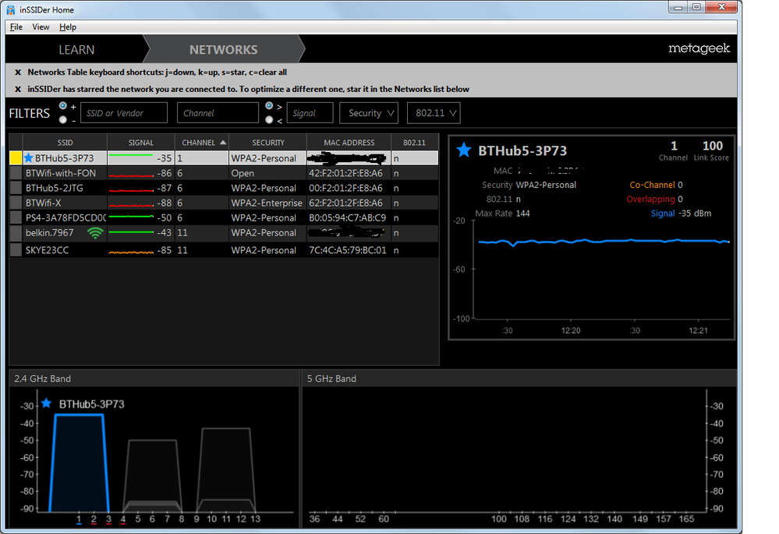Viewport: 779px width, 534px height.
Task: Sort table by MAC ADDRESS column header
Action: tap(349, 143)
